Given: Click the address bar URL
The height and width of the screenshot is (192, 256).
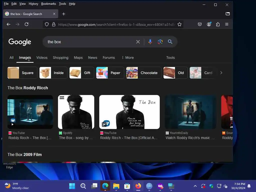Looking at the screenshot, I should click(x=116, y=24).
